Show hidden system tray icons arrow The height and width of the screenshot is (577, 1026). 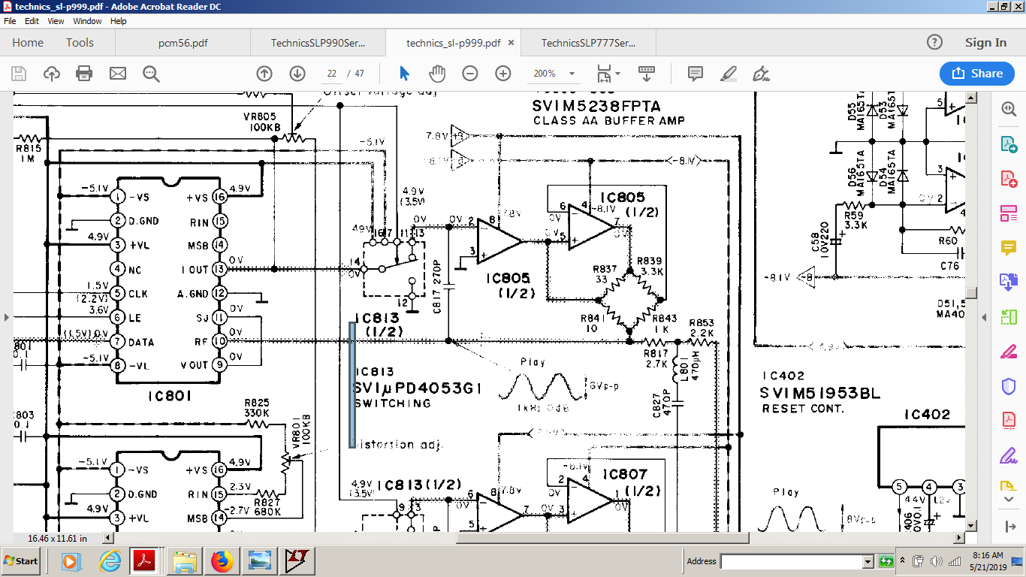click(902, 560)
